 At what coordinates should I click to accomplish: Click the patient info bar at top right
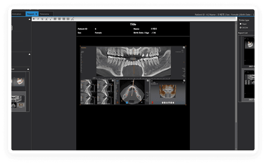(224, 15)
